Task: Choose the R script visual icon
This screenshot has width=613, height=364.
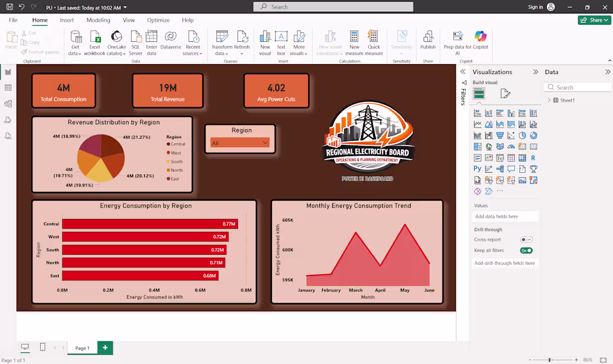Action: (x=533, y=158)
